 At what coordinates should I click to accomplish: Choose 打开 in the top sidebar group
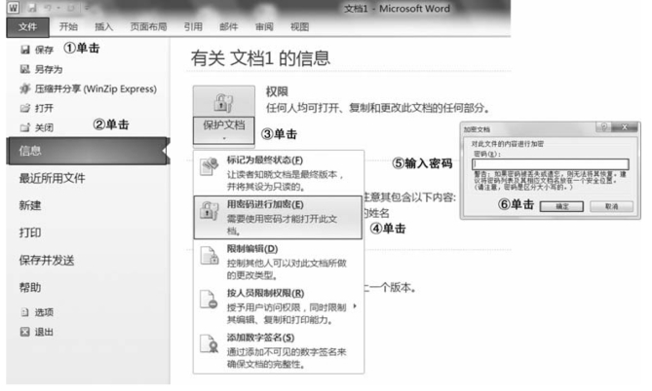coord(44,108)
